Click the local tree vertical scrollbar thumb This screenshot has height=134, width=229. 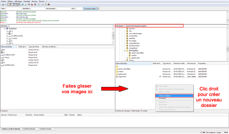tap(113, 36)
